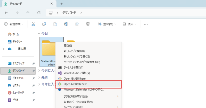Rename the selected item via toolbar icon

click(66, 24)
